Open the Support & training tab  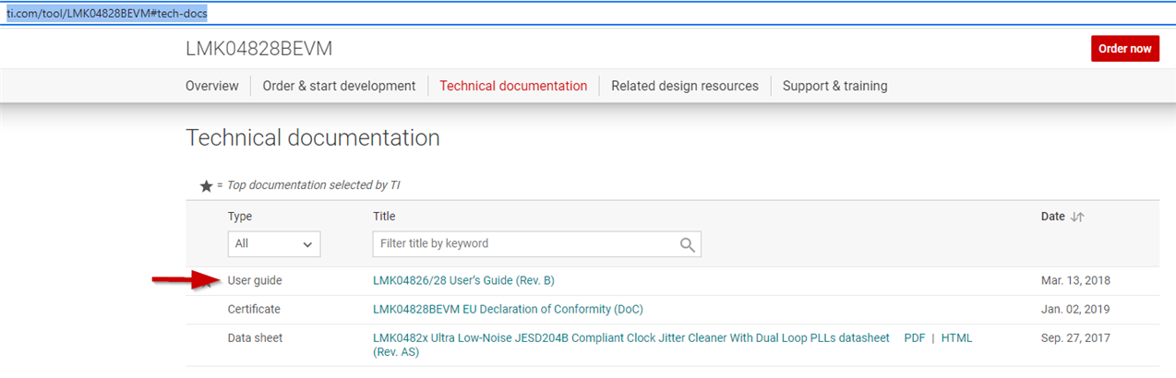[x=835, y=86]
